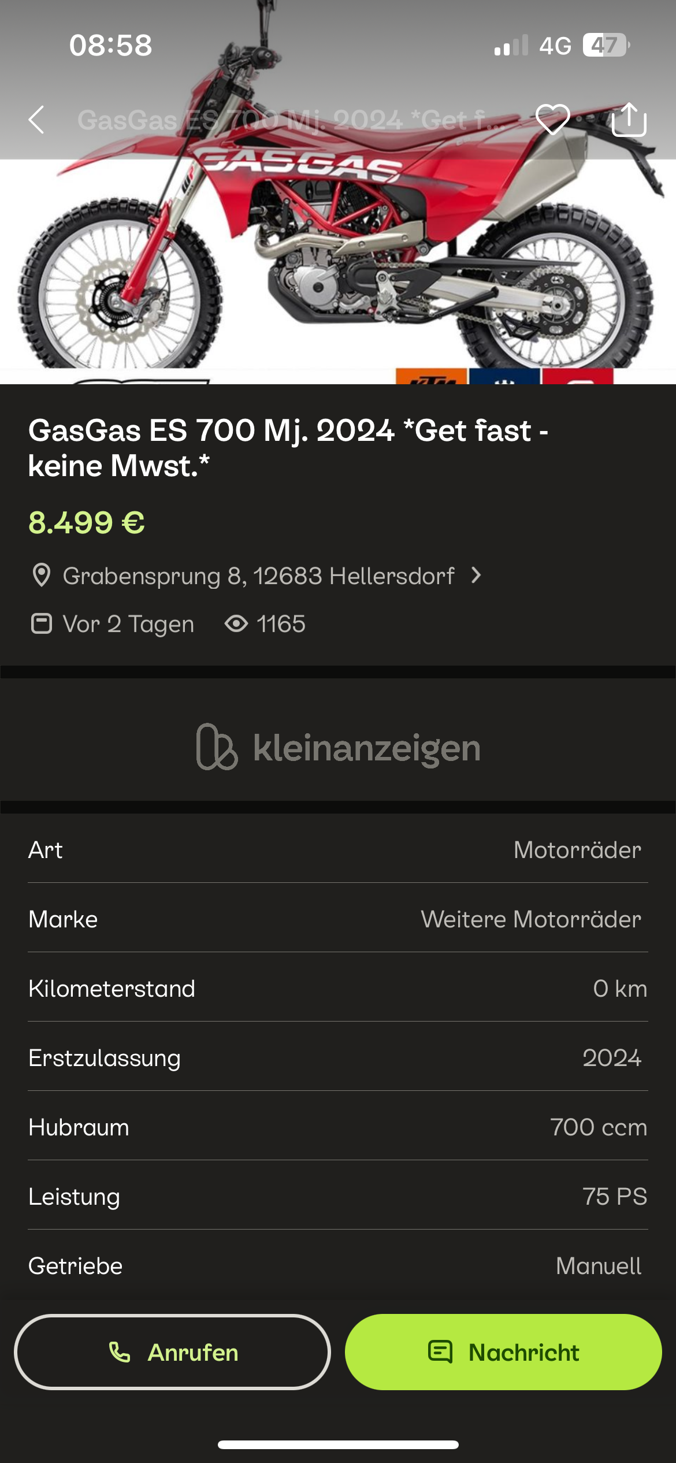Image resolution: width=676 pixels, height=1463 pixels.
Task: Select the Marke Weitere Motorräder row
Action: [x=338, y=919]
